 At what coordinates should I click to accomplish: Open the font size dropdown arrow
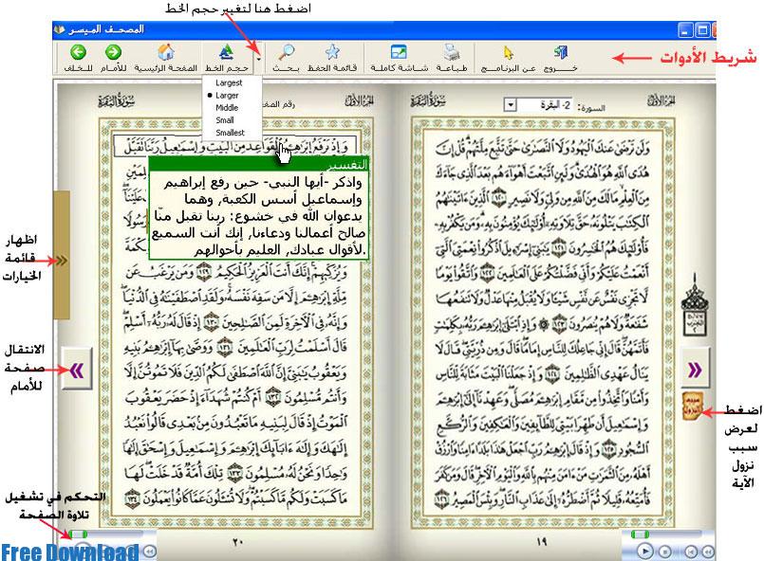pos(259,59)
